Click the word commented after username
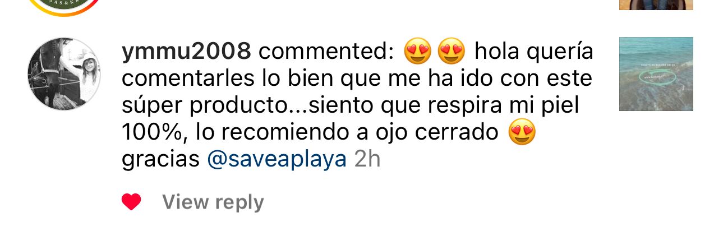Screen dimensions: 714x231 click(326, 52)
